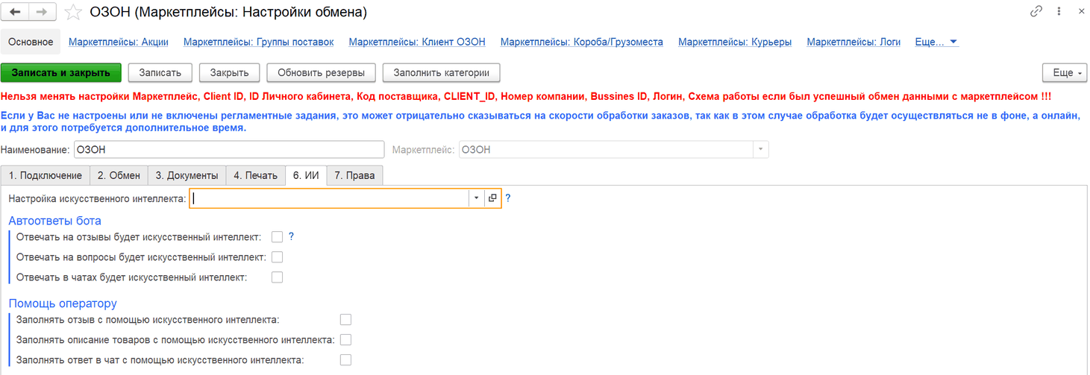Click the Автоответы бота group heading
1090x375 pixels.
pyautogui.click(x=54, y=221)
